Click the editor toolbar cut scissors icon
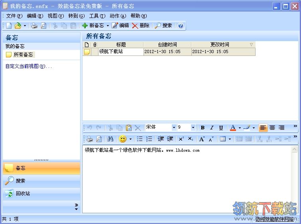Viewport: 301px width, 224px height. coord(110,128)
